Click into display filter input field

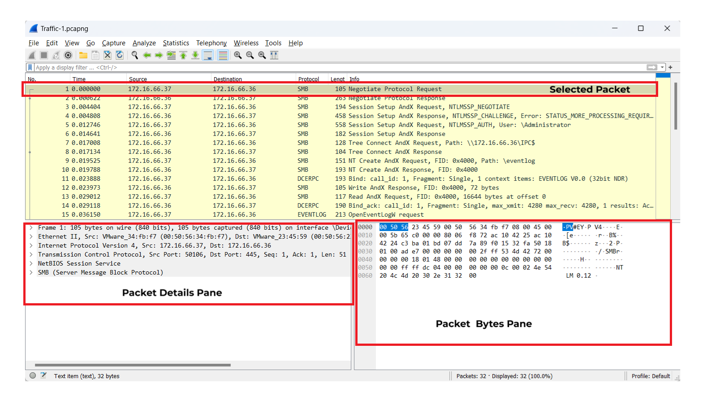[x=341, y=67]
